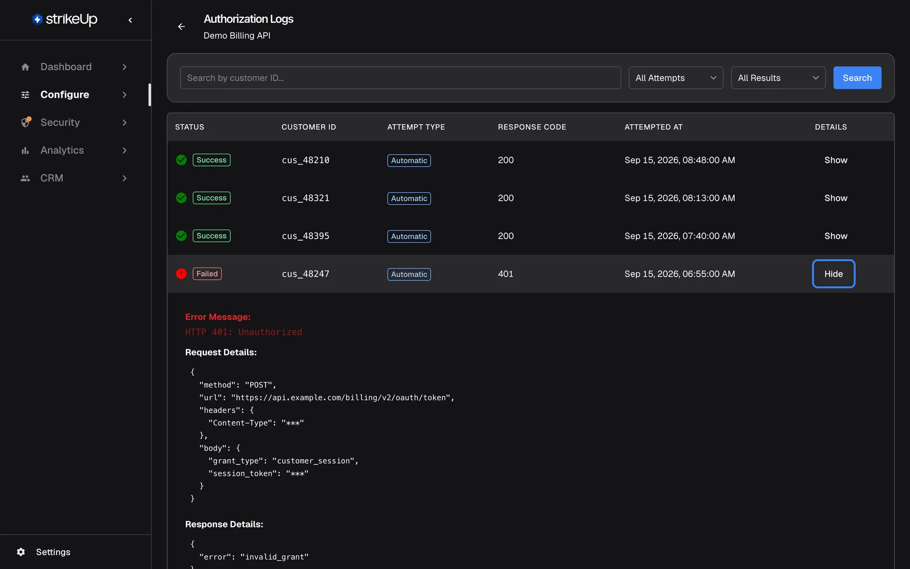910x569 pixels.
Task: Click the HTTP 401: Unauthorized message
Action: click(x=244, y=332)
